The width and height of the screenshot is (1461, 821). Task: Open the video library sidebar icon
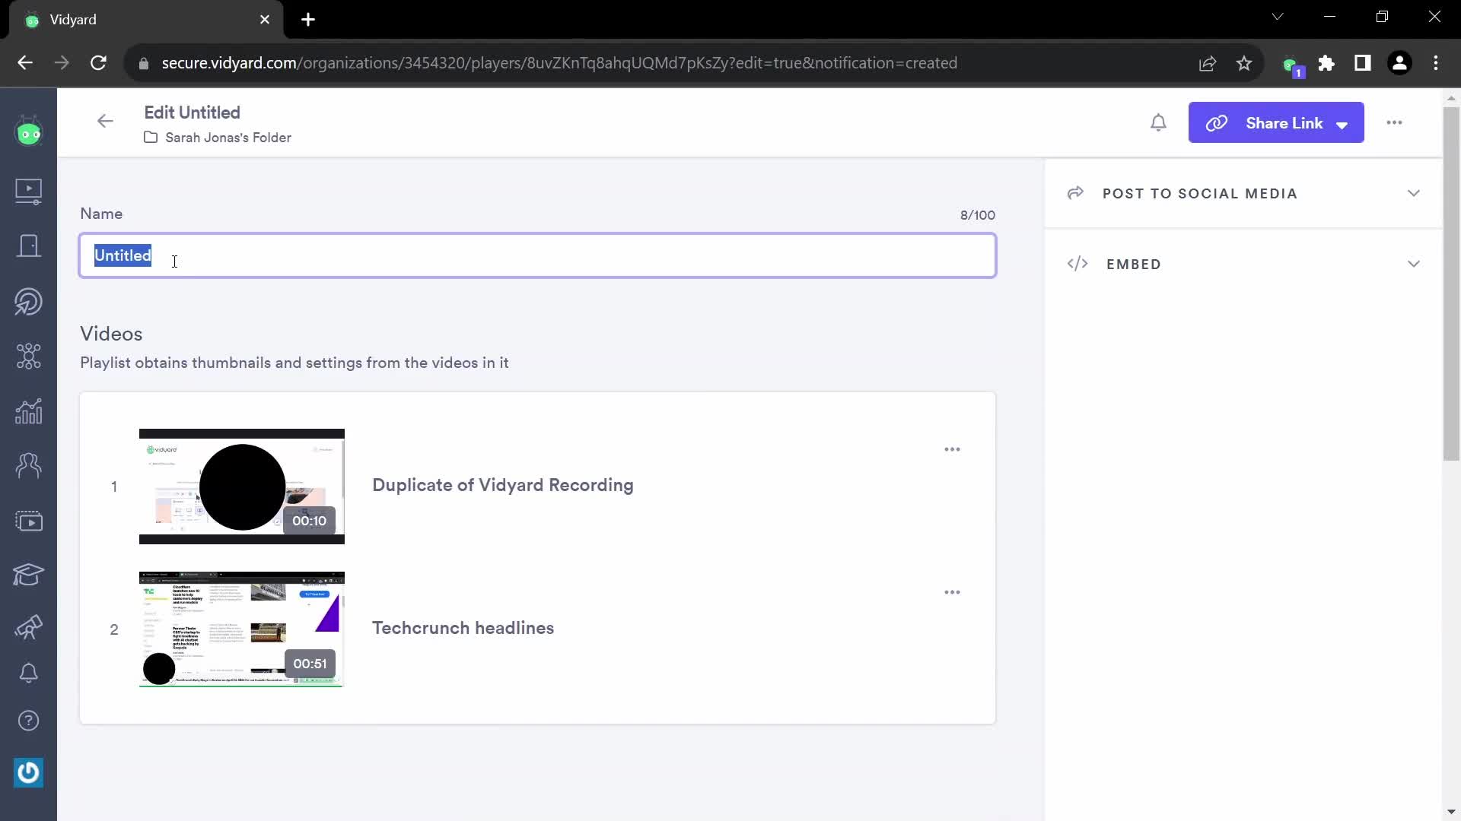(x=29, y=191)
